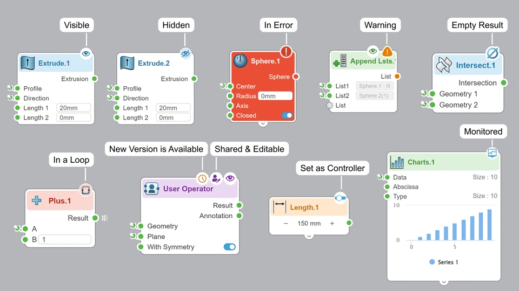Click the List2 value Sphere.2(1)
The image size is (519, 291).
point(374,95)
